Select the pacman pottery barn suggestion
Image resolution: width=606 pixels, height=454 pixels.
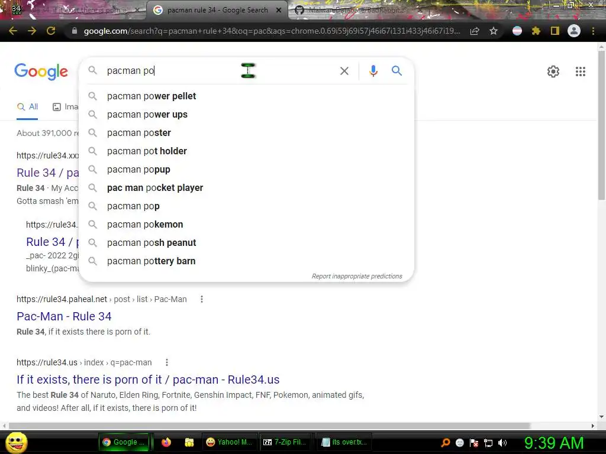point(246,261)
